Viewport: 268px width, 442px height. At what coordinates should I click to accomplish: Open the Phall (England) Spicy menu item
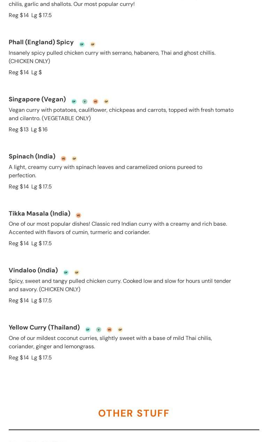point(41,42)
